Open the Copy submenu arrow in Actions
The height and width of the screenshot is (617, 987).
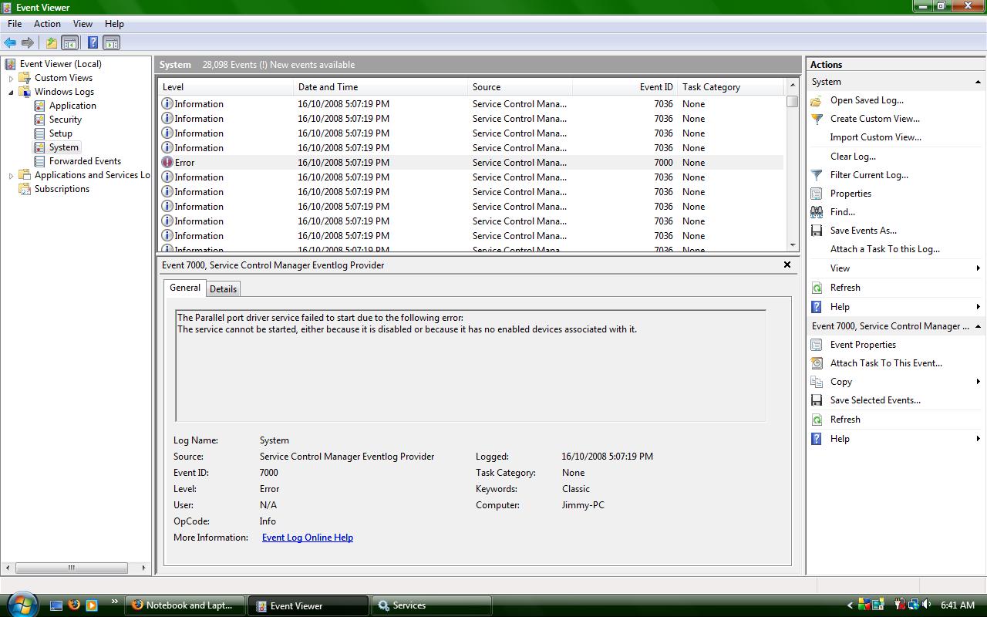978,382
